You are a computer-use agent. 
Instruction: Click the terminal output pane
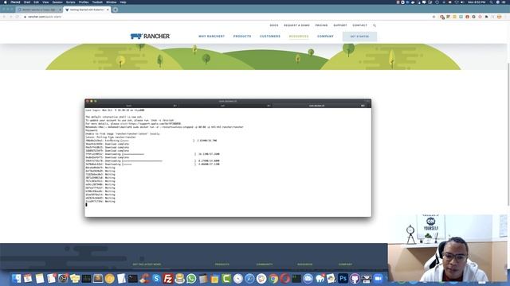228,162
